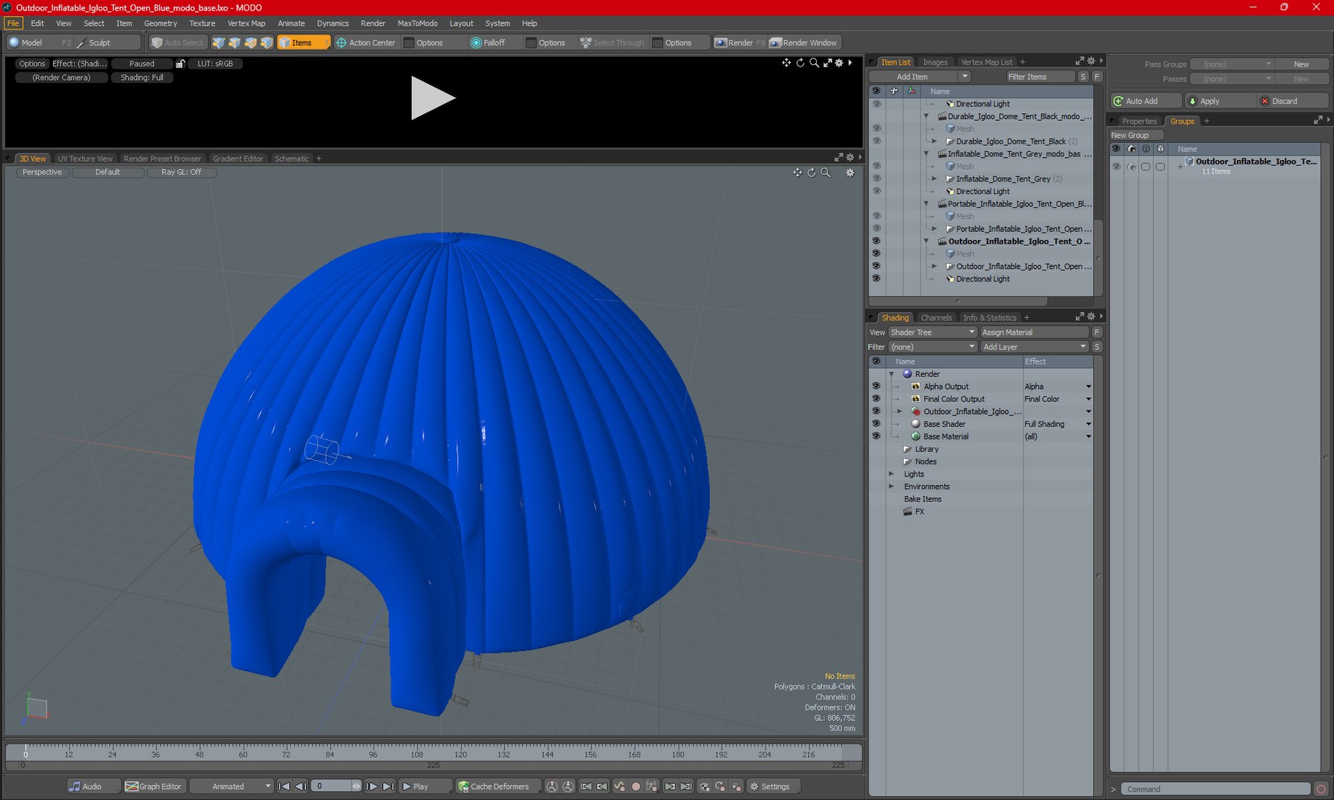Image resolution: width=1334 pixels, height=800 pixels.
Task: Select the Edges selection mode icon
Action: [x=234, y=42]
